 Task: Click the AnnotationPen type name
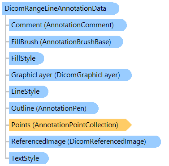pyautogui.click(x=61, y=108)
